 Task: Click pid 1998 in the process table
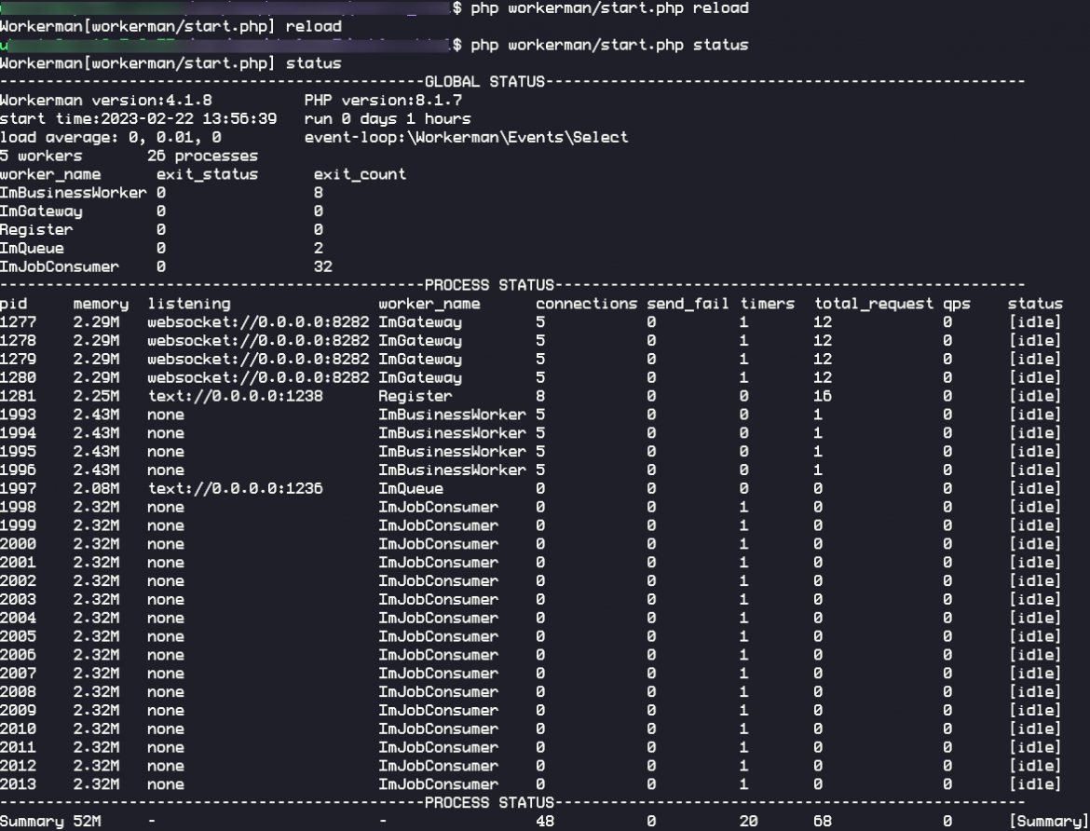click(x=18, y=507)
